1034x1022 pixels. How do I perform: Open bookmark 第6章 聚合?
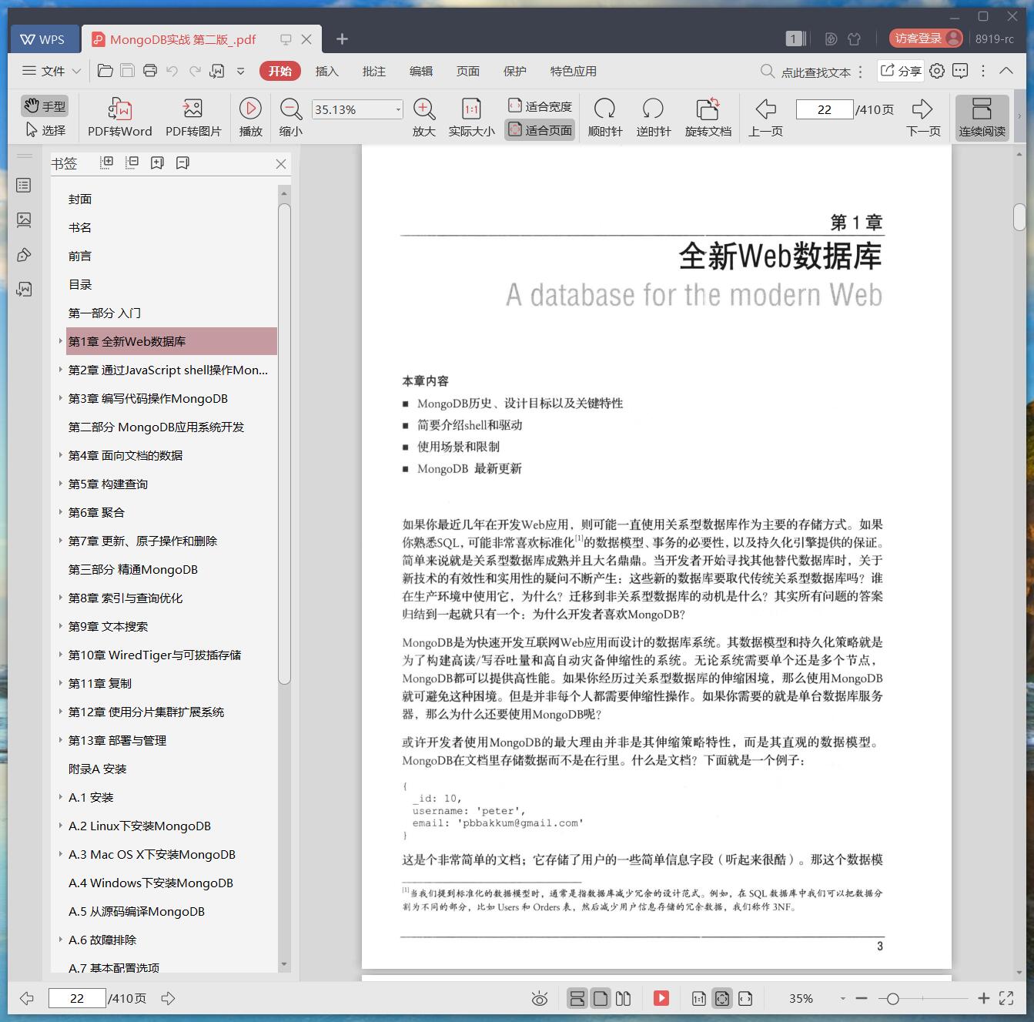point(96,512)
